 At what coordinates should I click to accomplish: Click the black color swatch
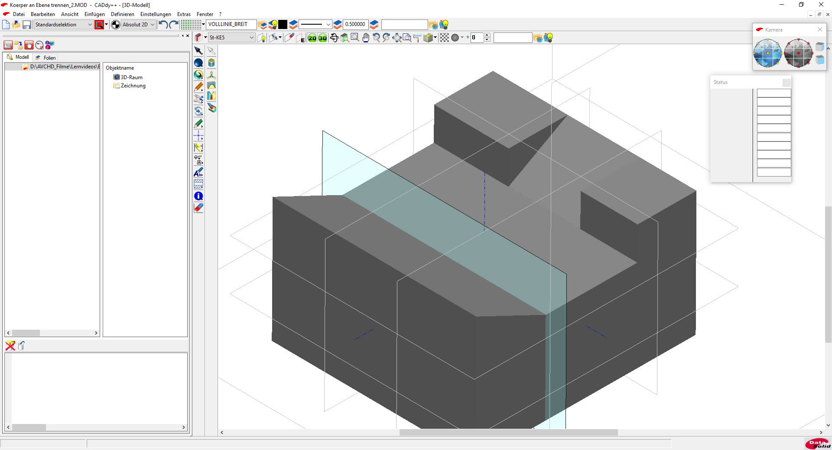tap(283, 25)
